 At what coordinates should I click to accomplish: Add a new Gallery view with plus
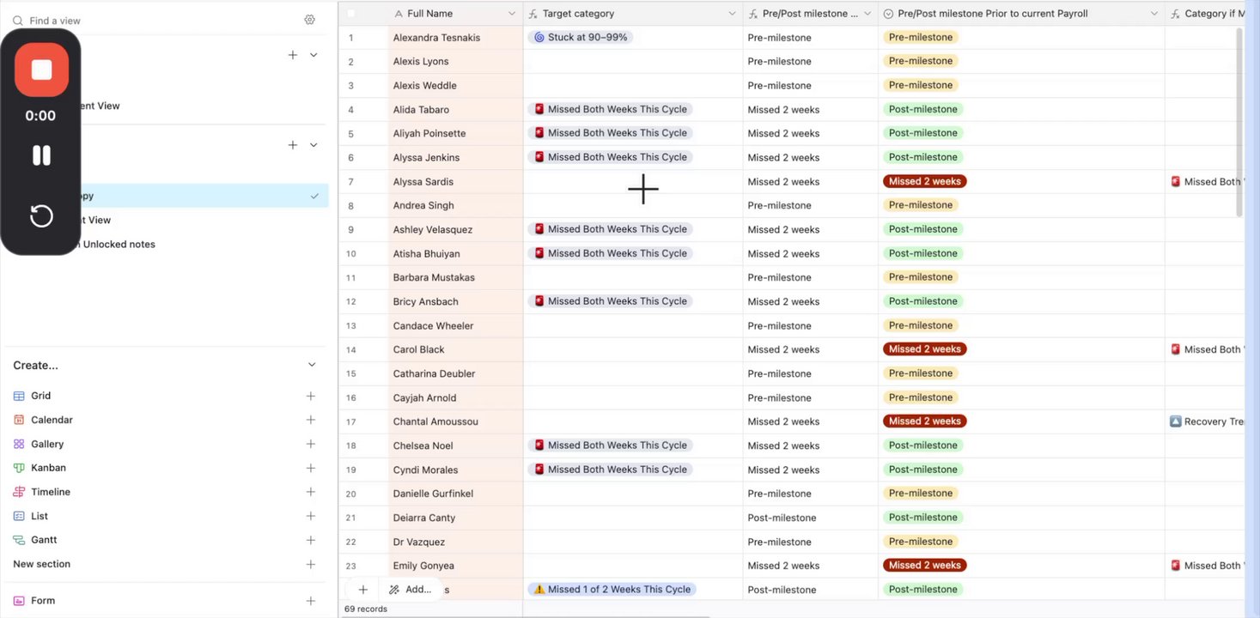tap(311, 444)
